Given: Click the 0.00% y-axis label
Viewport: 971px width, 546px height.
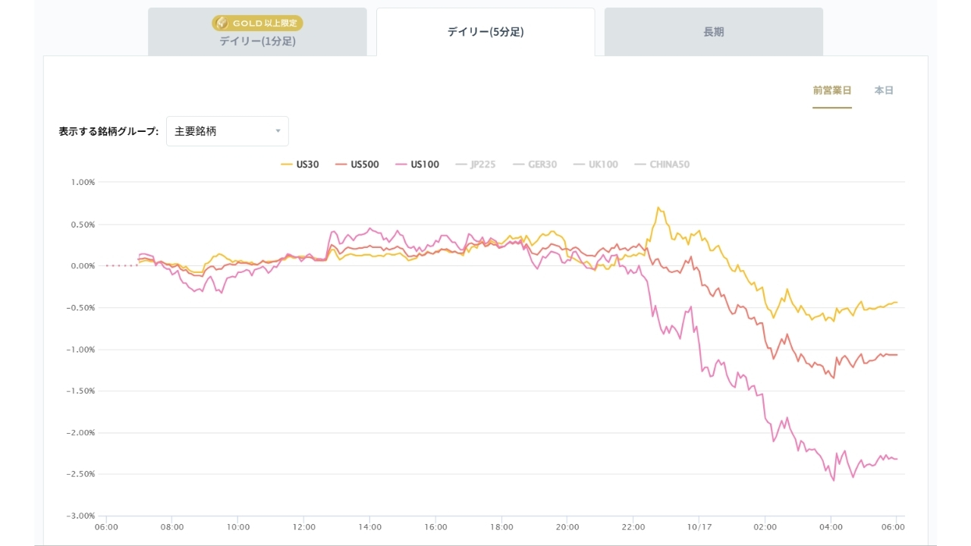Looking at the screenshot, I should coord(83,266).
